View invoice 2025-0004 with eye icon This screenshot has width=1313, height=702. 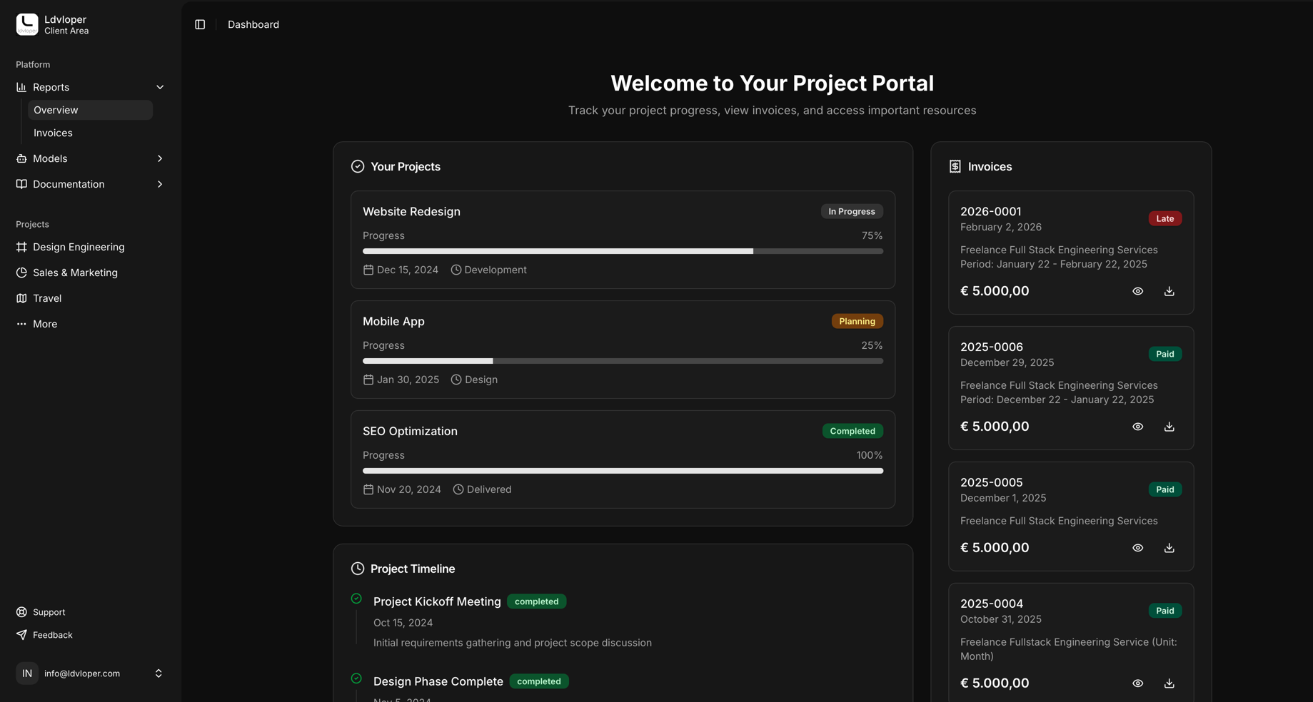click(x=1137, y=683)
